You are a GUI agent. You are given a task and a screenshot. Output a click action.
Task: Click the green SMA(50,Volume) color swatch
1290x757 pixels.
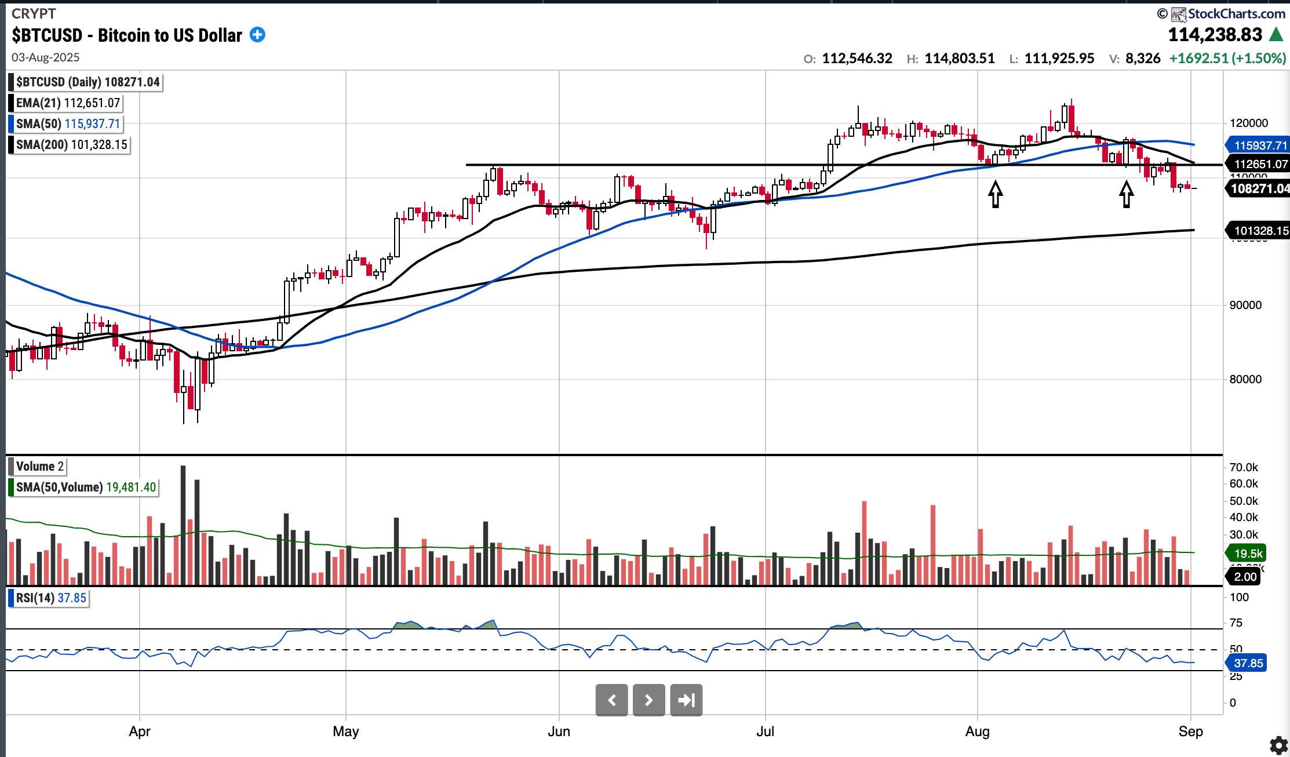pos(11,487)
